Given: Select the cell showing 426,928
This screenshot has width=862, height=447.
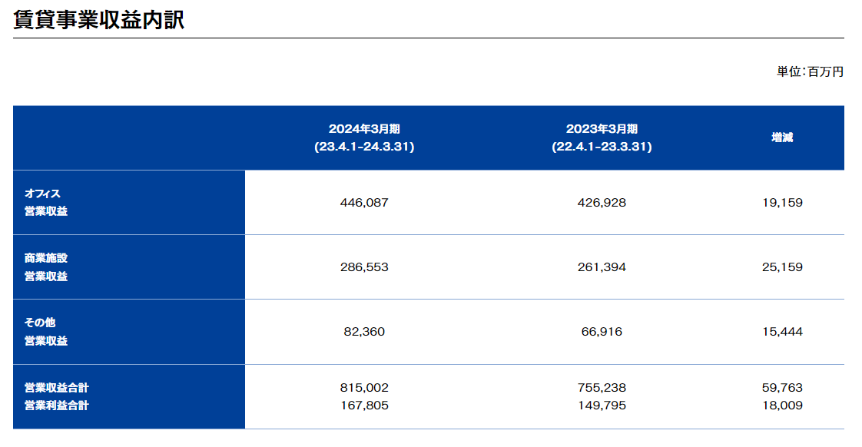Looking at the screenshot, I should (x=602, y=203).
